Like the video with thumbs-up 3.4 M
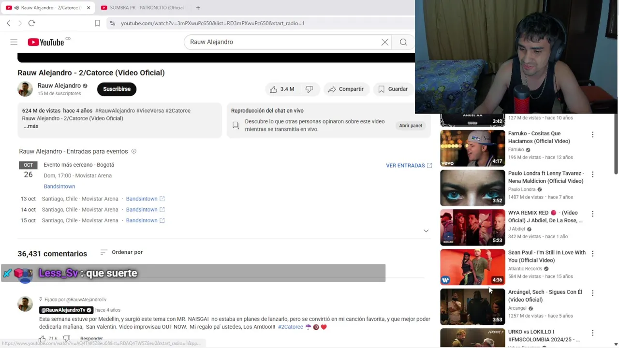Image resolution: width=619 pixels, height=348 pixels. click(x=282, y=89)
